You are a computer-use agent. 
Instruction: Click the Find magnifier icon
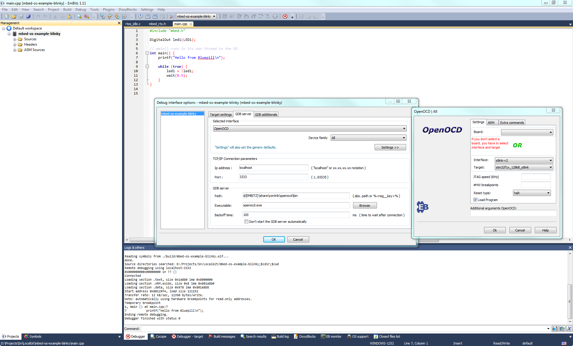pyautogui.click(x=79, y=16)
